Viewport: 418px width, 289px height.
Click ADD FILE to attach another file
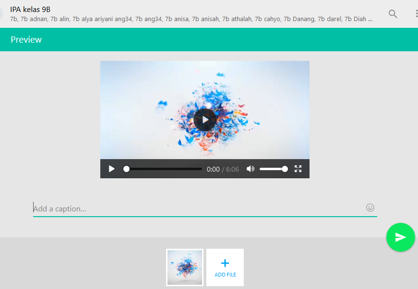(x=225, y=267)
